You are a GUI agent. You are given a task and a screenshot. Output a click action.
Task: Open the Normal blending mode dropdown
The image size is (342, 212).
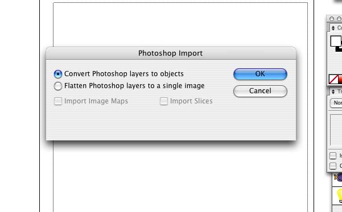(x=336, y=103)
